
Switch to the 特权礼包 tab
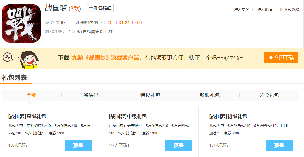(x=150, y=95)
